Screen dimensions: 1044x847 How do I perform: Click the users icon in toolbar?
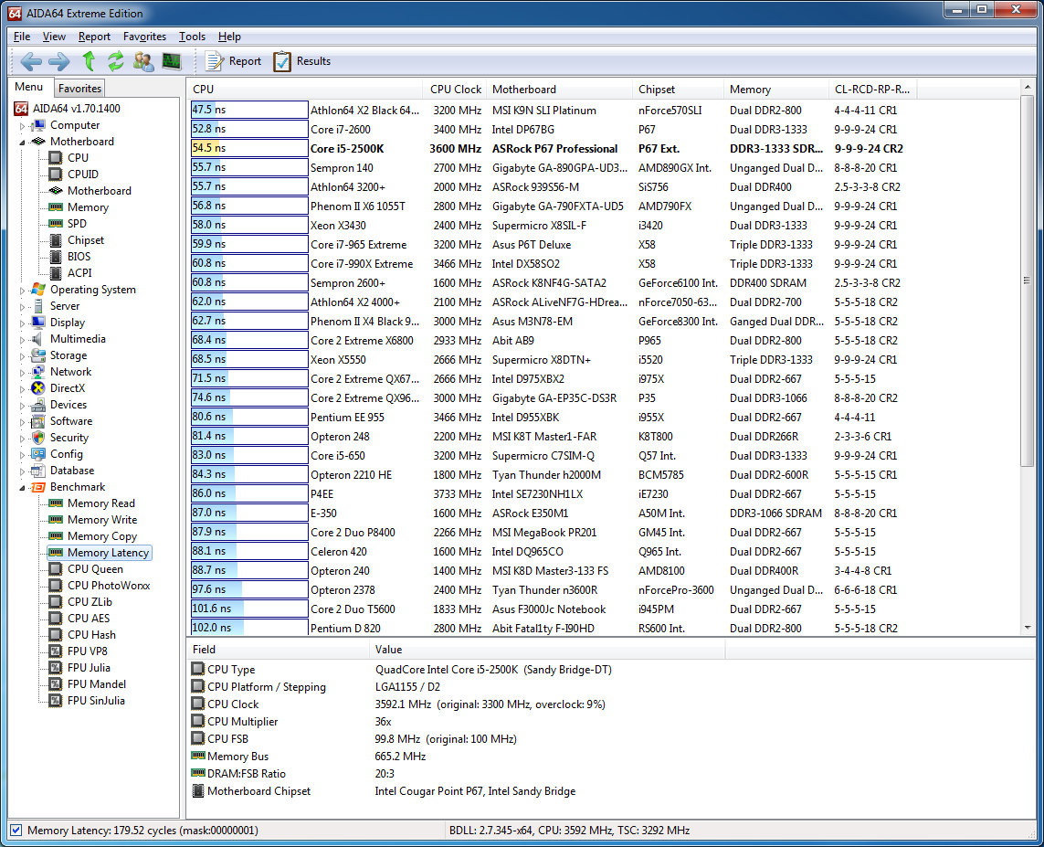pyautogui.click(x=143, y=61)
